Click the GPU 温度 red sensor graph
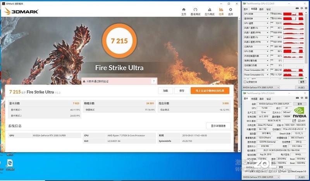 point(293,23)
